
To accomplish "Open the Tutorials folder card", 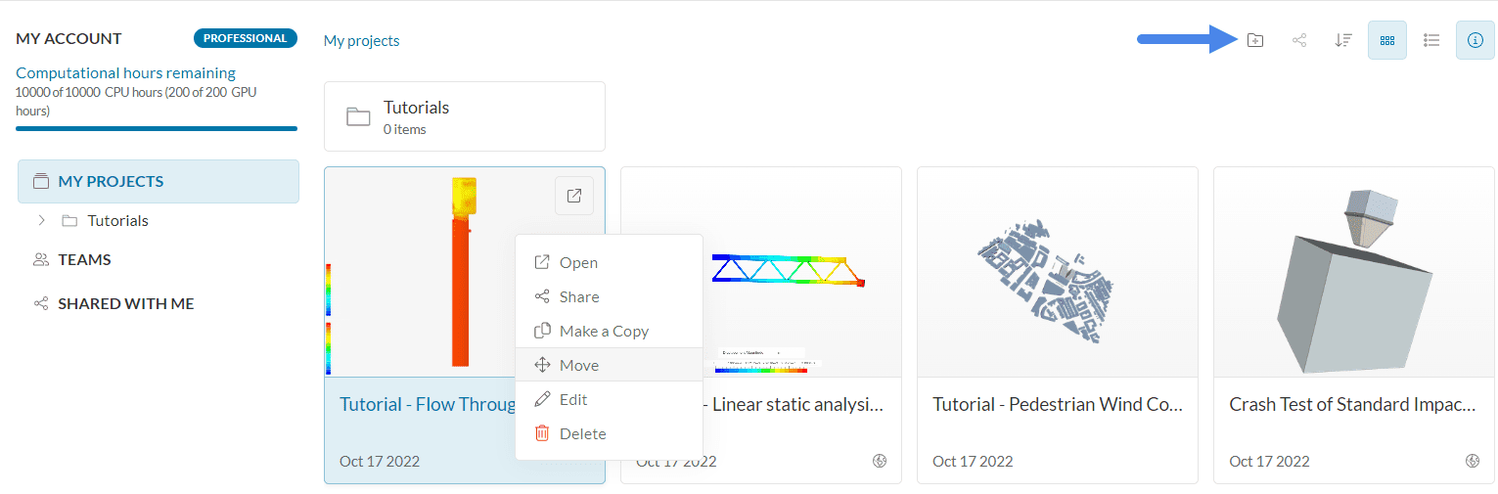I will click(x=464, y=116).
